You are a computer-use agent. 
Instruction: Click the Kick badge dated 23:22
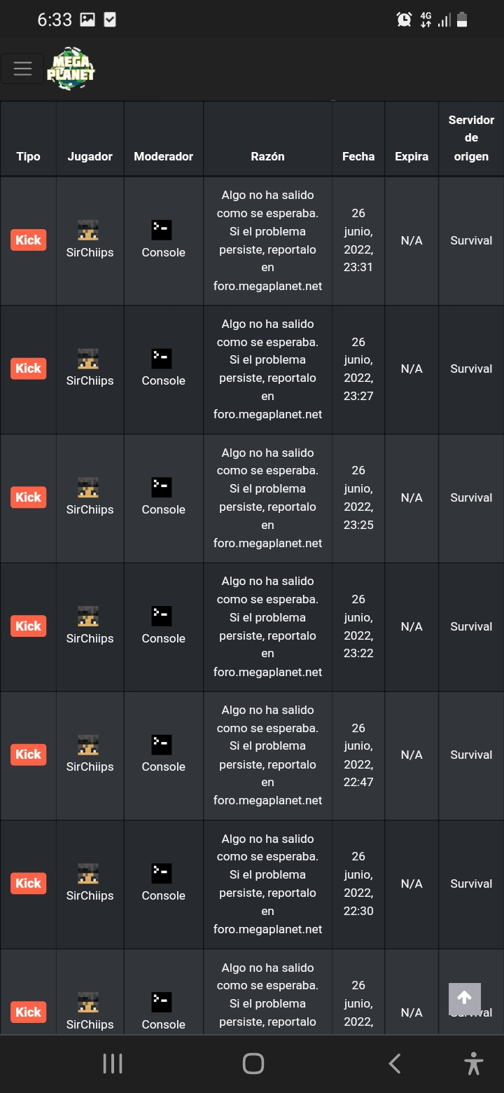point(28,626)
